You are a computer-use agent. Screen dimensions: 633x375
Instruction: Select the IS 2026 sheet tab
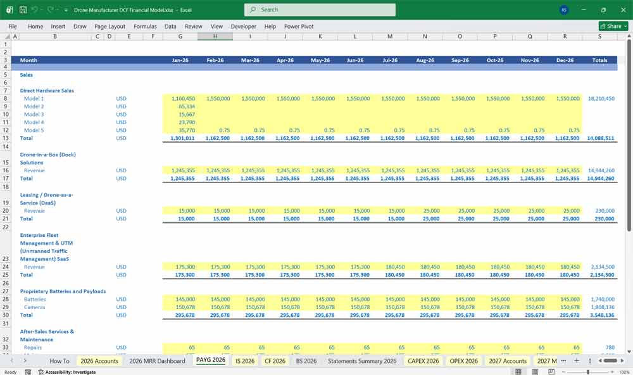(x=244, y=360)
